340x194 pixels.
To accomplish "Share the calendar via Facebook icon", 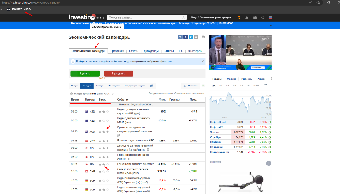I will click(x=185, y=37).
